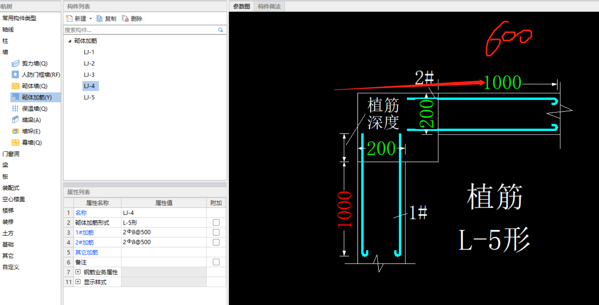Screen dimensions: 599x305
Task: Switch to the 构件做法 tab
Action: [x=269, y=6]
